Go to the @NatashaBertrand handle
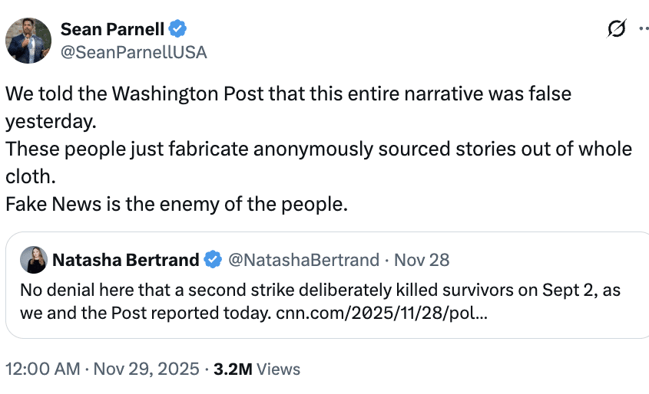 tap(305, 260)
